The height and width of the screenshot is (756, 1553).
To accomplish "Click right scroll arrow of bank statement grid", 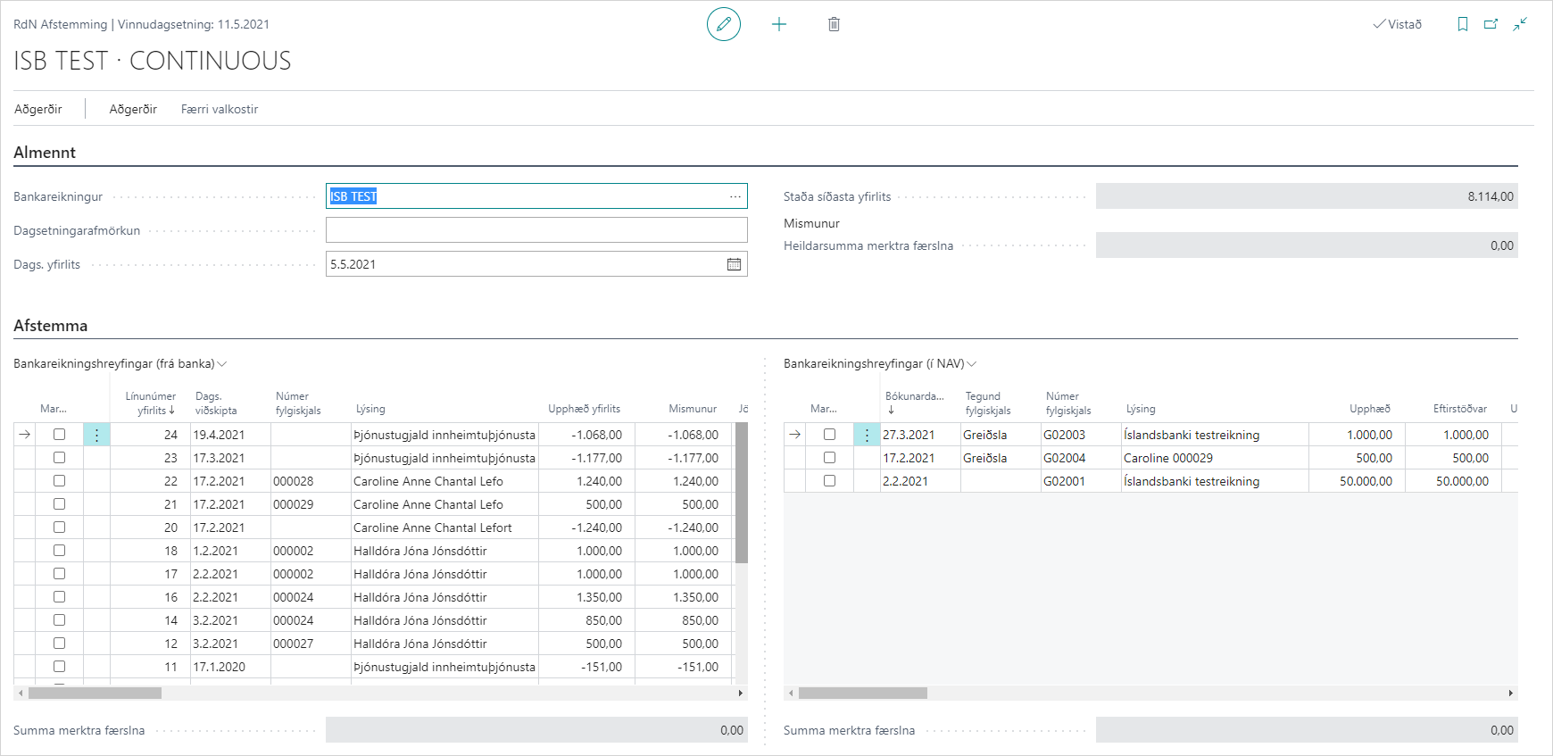I will tap(740, 693).
